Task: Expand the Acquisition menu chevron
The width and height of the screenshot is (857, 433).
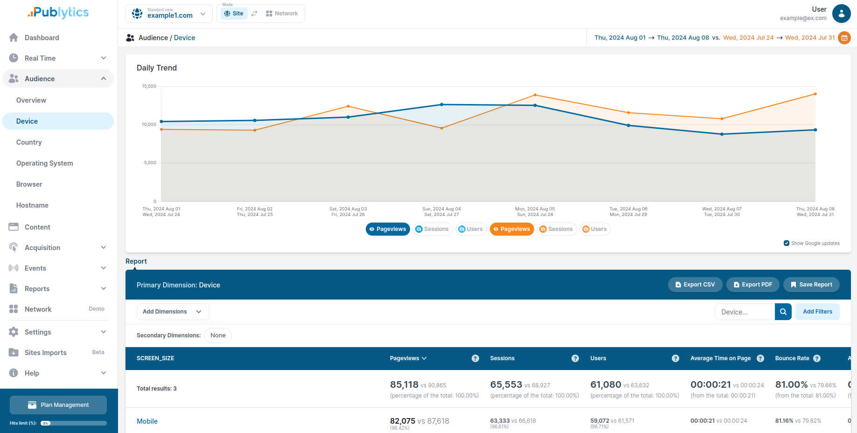Action: (x=104, y=247)
